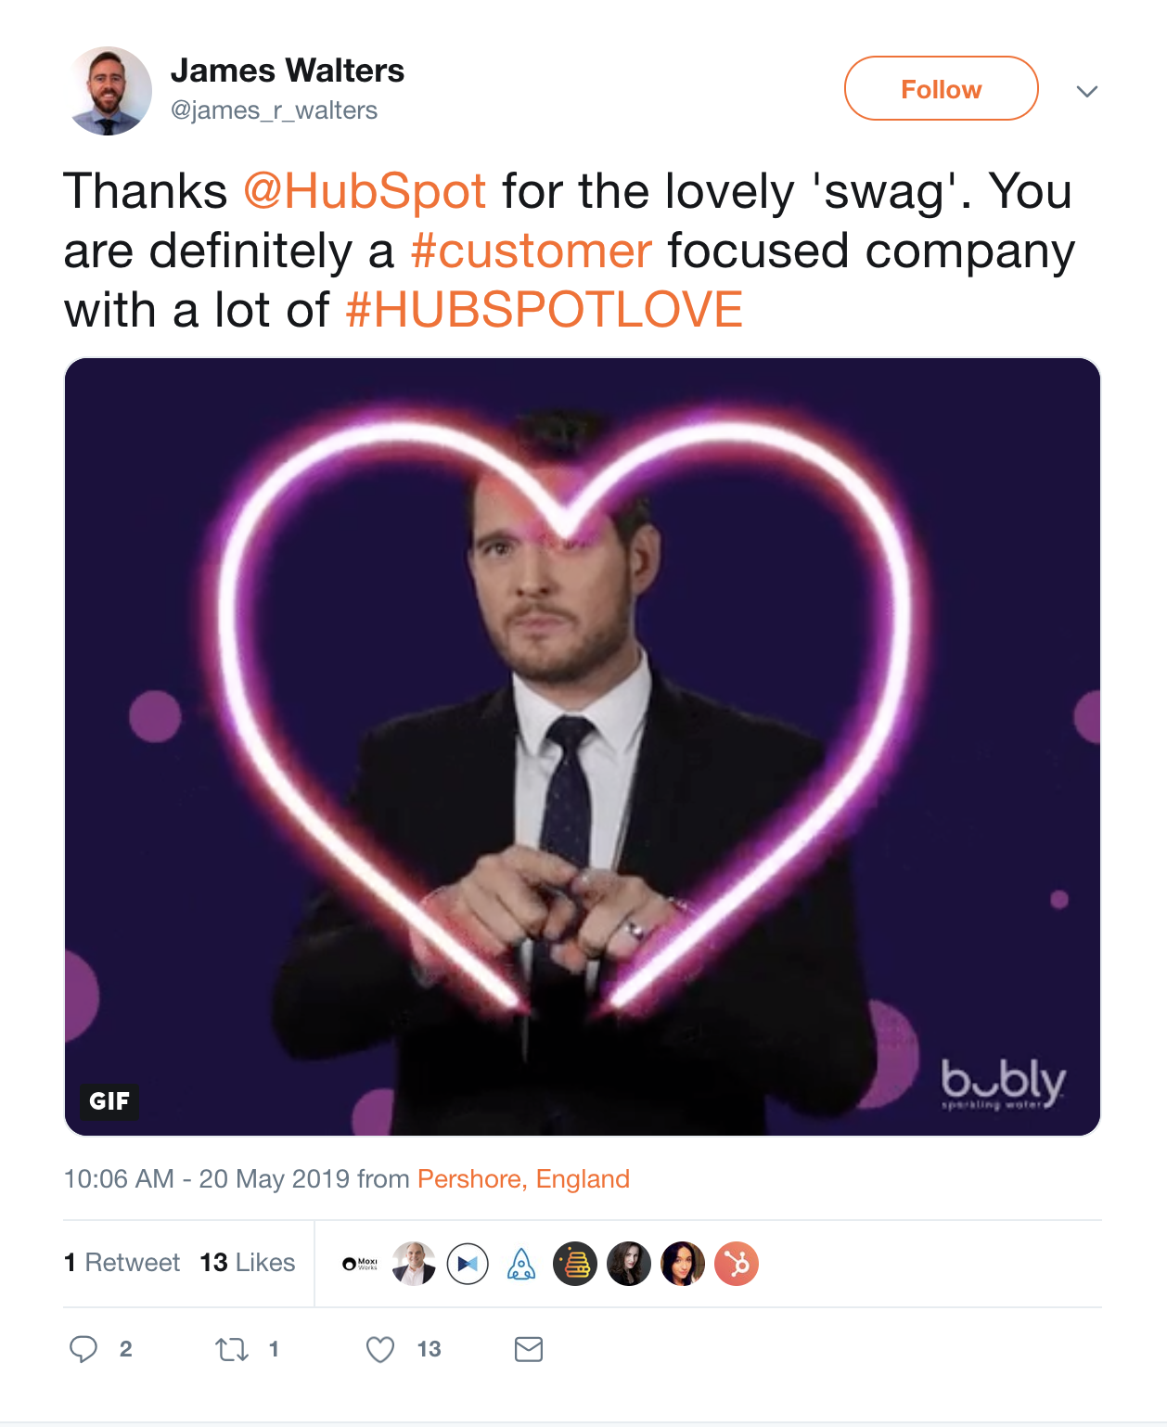The width and height of the screenshot is (1167, 1427).
Task: Click James Walters' profile picture
Action: pos(109,91)
